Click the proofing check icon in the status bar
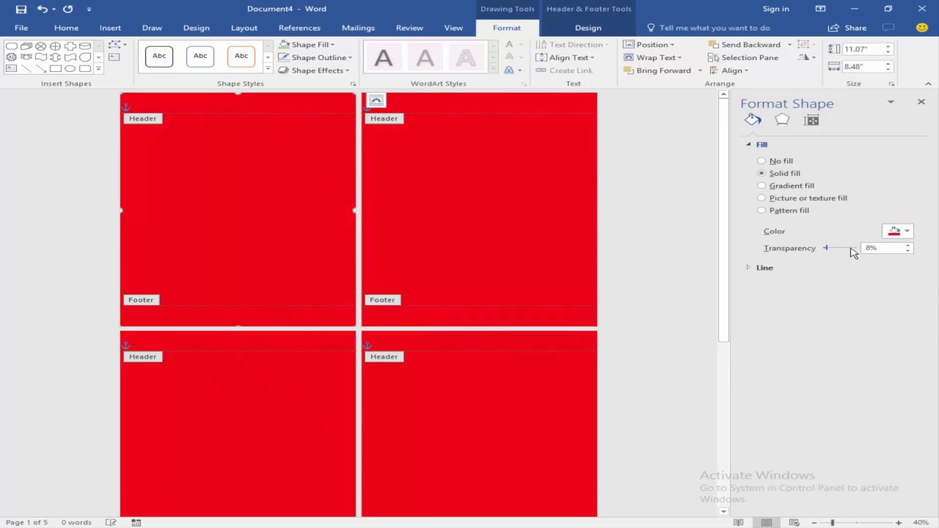 coord(111,523)
